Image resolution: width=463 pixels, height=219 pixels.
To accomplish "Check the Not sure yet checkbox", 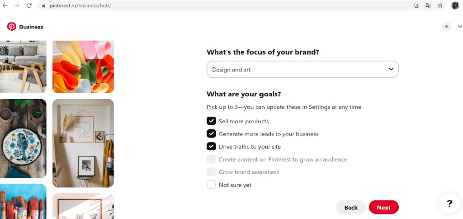I will click(x=211, y=185).
